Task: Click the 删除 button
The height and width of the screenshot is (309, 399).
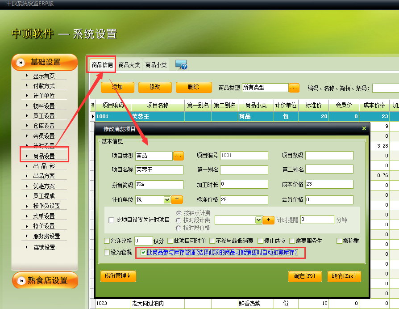Action: point(194,87)
